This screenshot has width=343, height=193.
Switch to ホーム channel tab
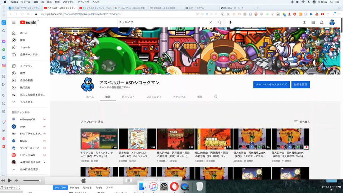[90, 97]
